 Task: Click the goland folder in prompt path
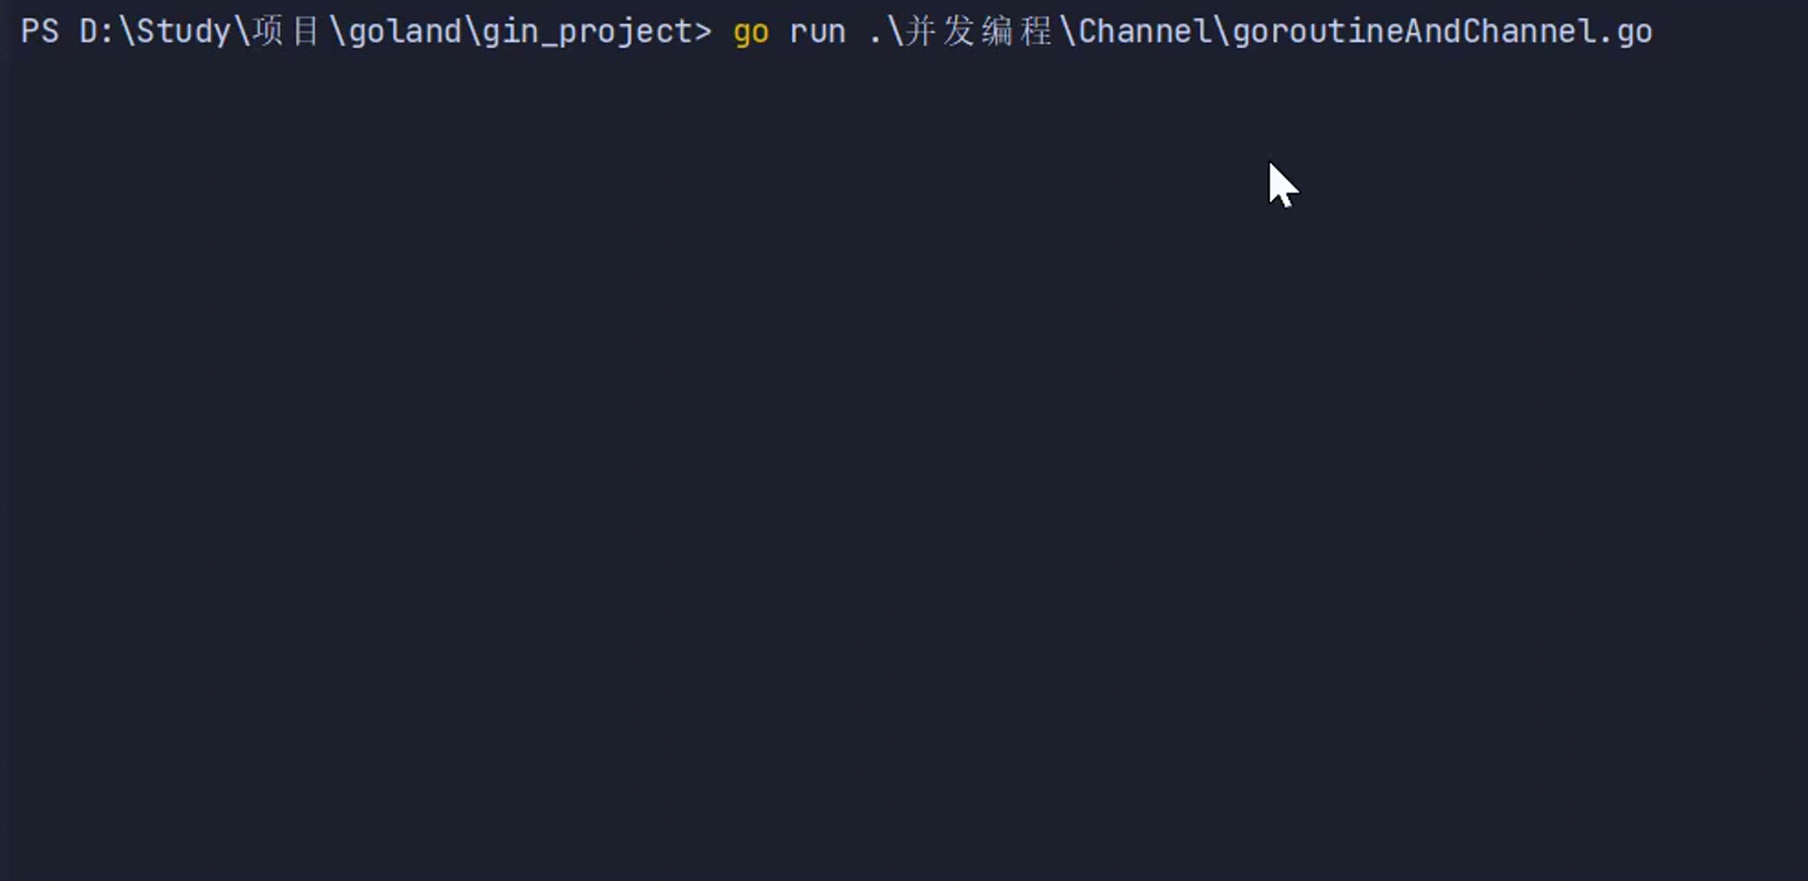(x=405, y=32)
